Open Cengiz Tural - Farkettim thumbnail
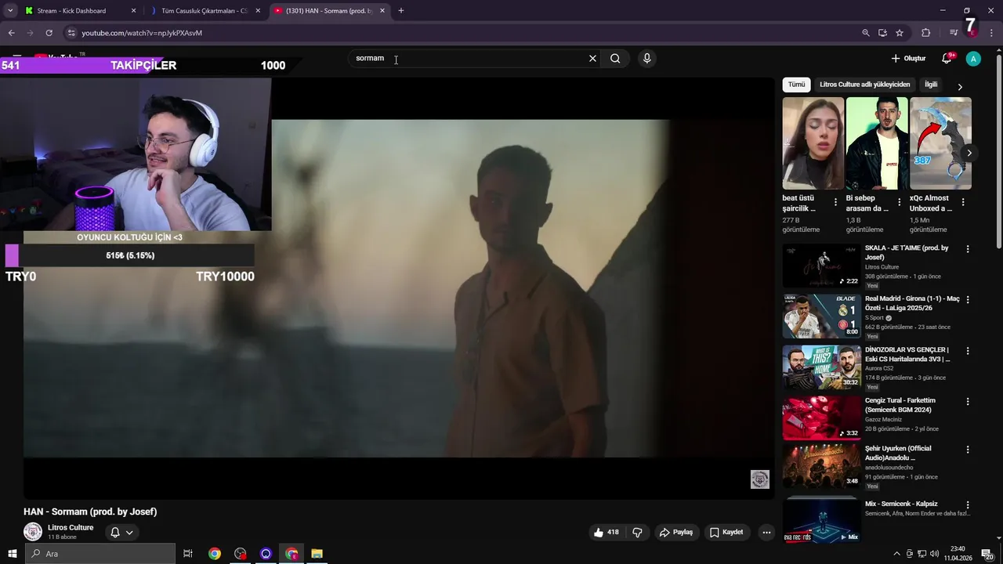The image size is (1003, 564). click(821, 418)
